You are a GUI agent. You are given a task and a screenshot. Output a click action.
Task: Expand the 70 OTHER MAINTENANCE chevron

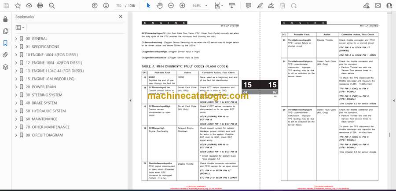(x=16, y=127)
